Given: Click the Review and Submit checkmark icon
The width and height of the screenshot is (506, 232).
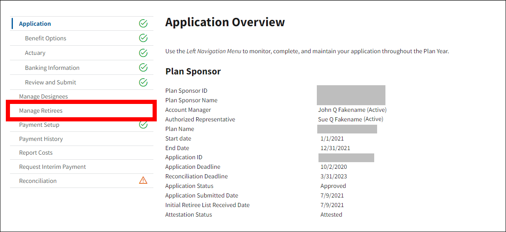Looking at the screenshot, I should [143, 82].
